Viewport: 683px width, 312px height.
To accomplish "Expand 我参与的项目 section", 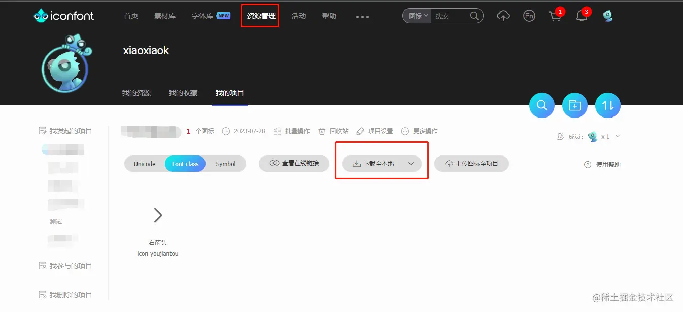I will click(65, 266).
